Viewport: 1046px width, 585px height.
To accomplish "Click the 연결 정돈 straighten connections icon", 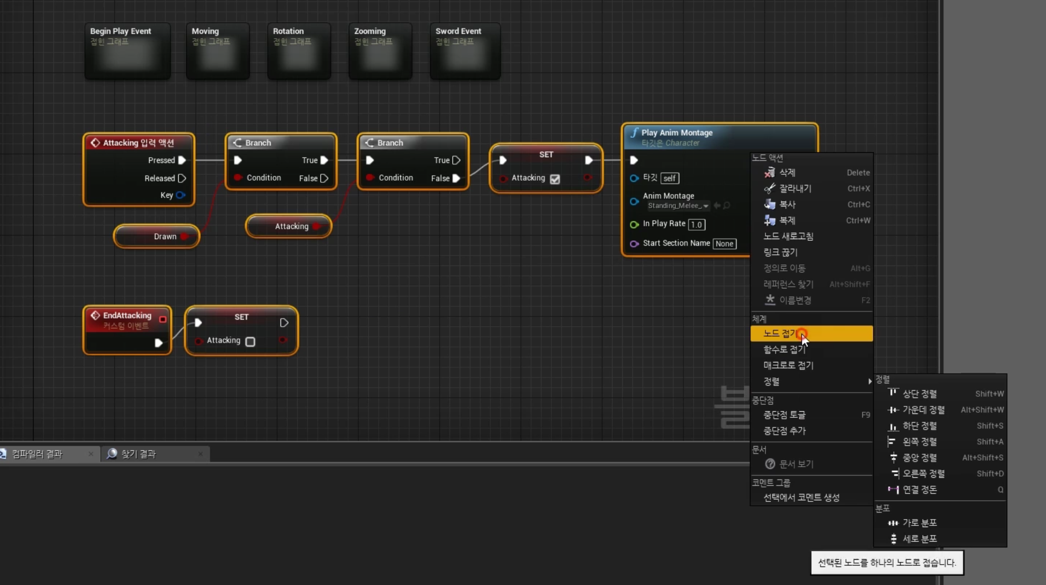I will click(x=893, y=490).
